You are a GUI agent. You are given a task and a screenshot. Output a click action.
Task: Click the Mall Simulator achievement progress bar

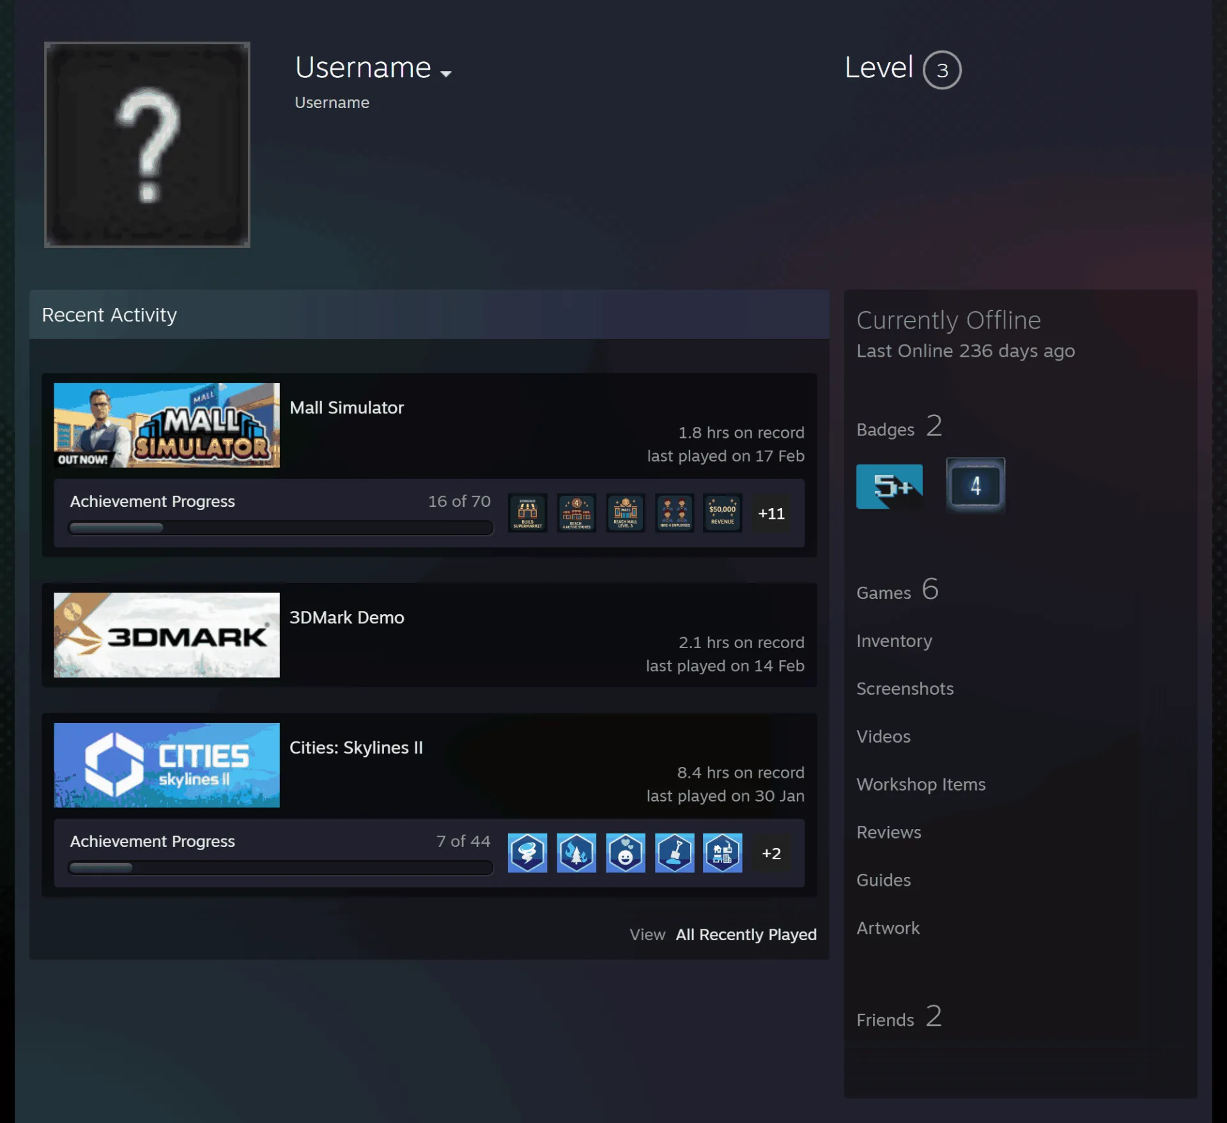pos(281,527)
